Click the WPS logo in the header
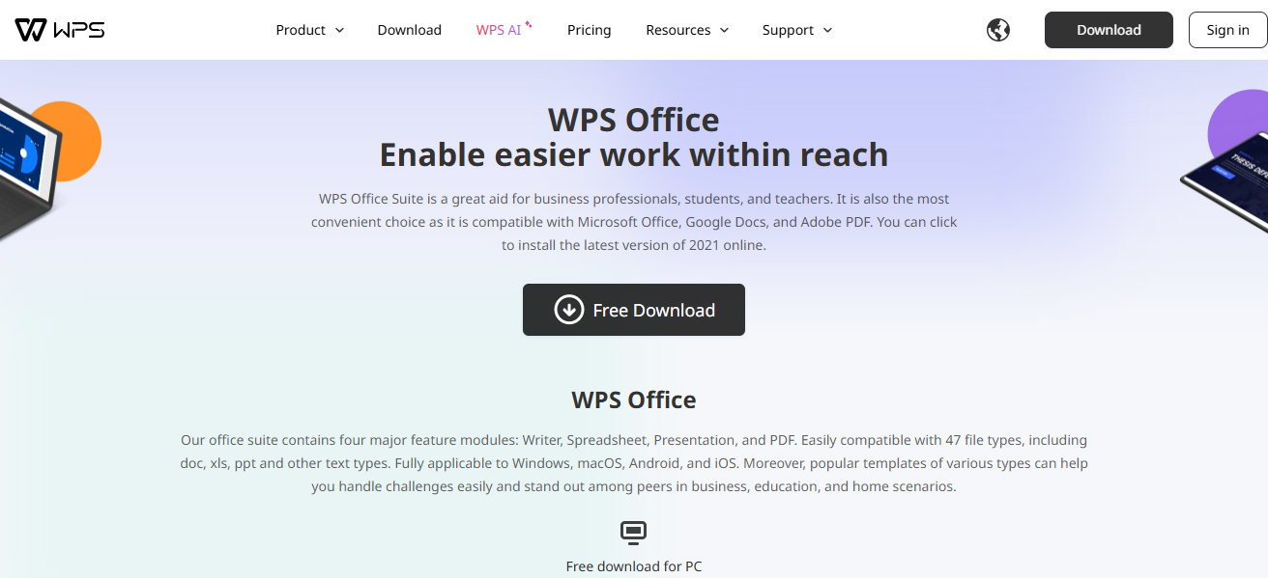 pos(60,30)
